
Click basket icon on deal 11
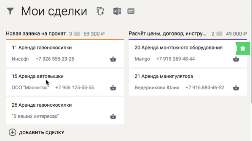tap(113, 59)
